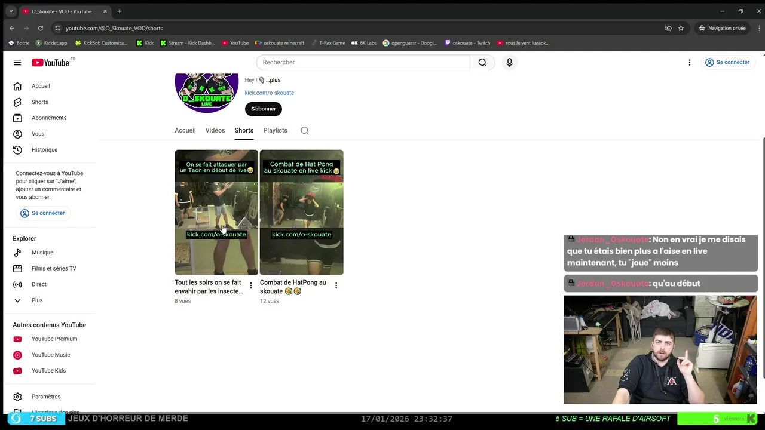This screenshot has height=430, width=765.
Task: Open the Taon attack short thumbnail
Action: click(216, 212)
